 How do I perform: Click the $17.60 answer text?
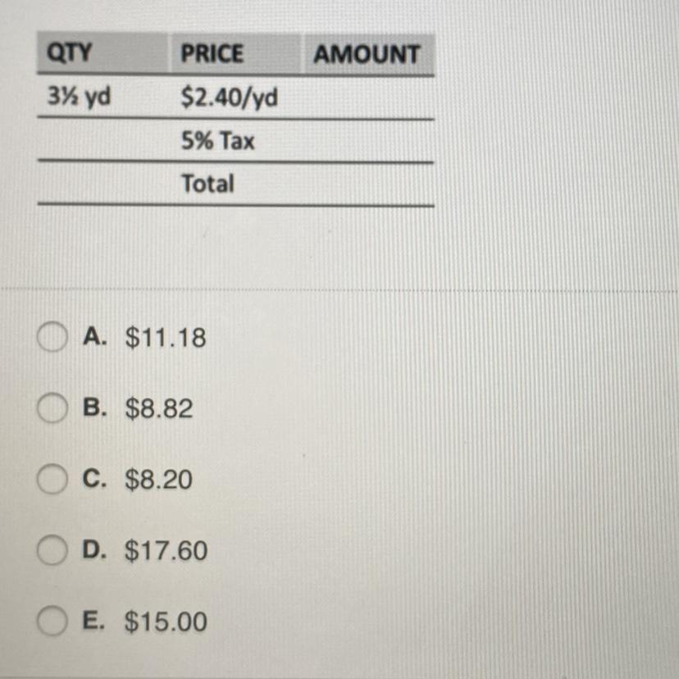166,550
